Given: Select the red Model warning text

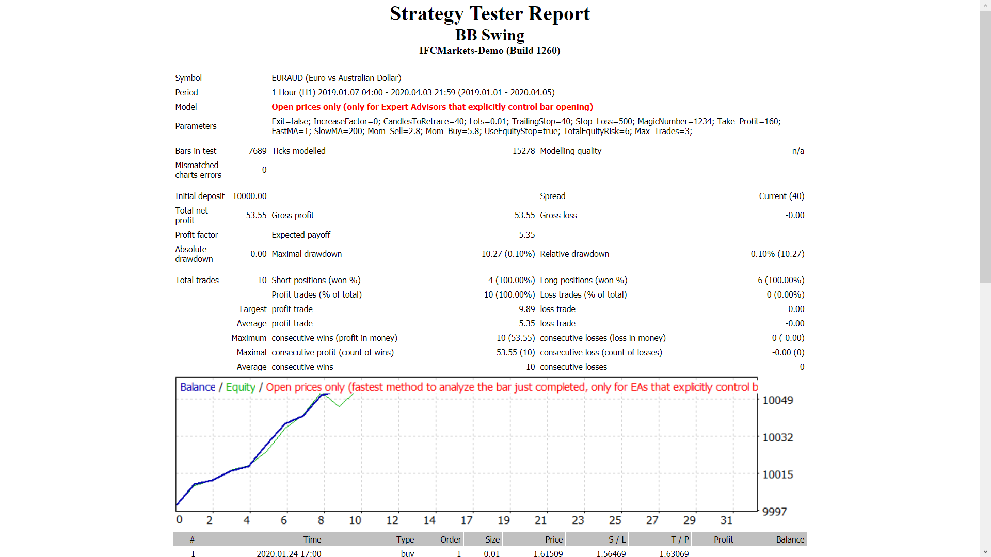Looking at the screenshot, I should [432, 107].
